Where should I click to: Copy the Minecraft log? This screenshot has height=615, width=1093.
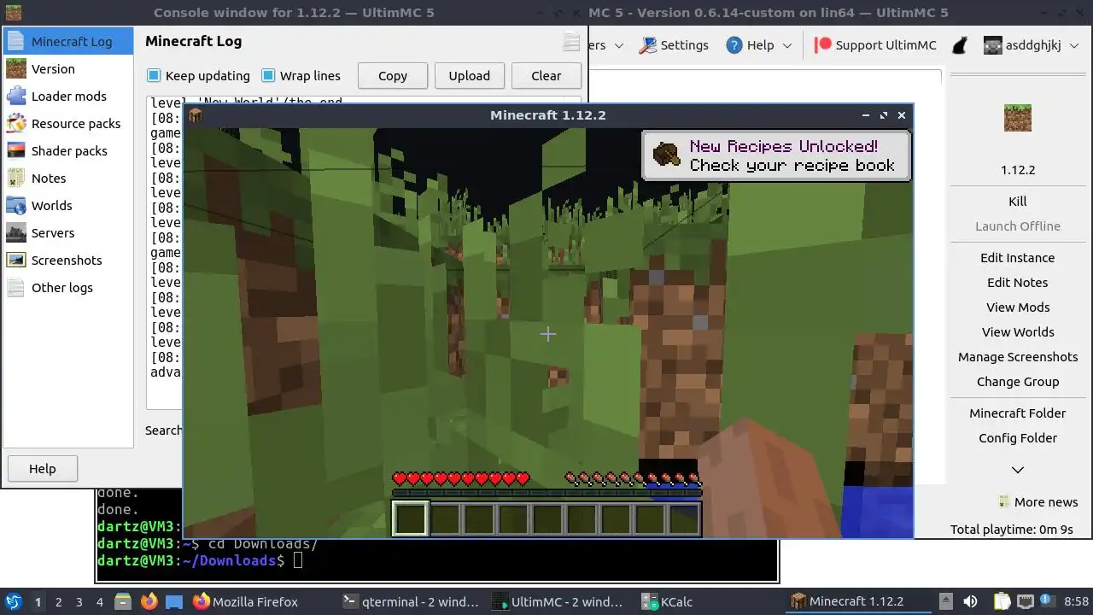[x=393, y=76]
